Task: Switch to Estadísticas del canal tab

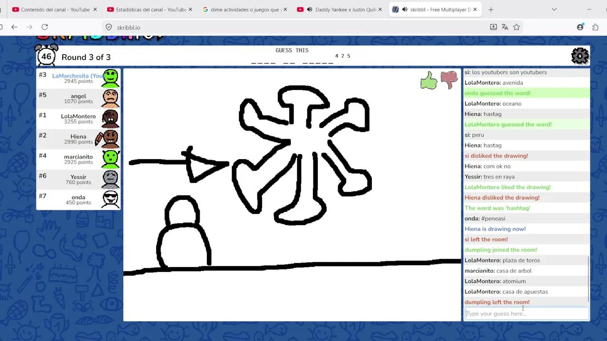Action: 150,9
